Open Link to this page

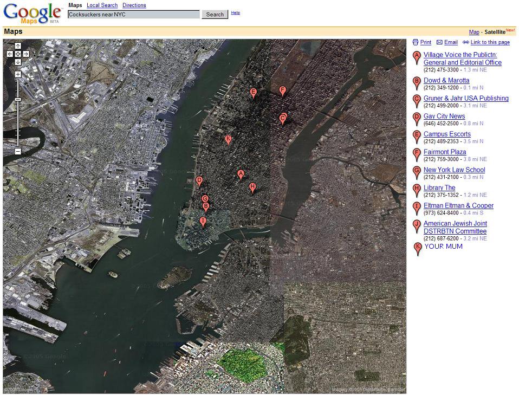(490, 42)
